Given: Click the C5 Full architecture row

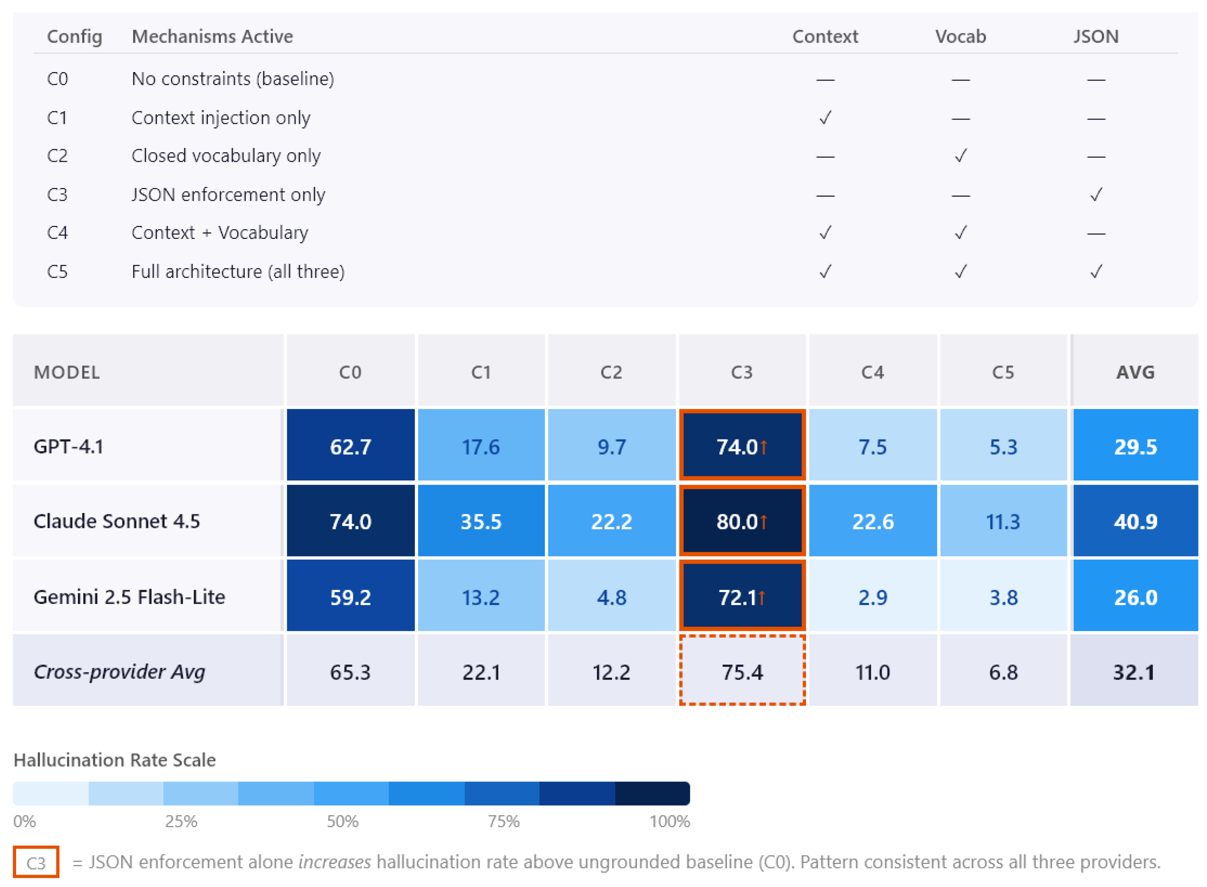Looking at the screenshot, I should [x=605, y=272].
